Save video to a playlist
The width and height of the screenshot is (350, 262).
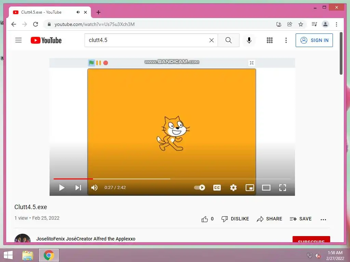pos(300,219)
